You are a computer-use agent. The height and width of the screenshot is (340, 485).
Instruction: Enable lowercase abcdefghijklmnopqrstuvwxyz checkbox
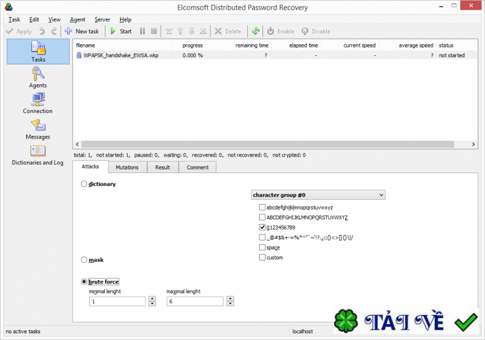(262, 208)
